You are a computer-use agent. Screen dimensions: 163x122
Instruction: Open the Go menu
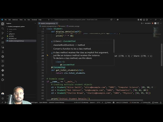point(25,20)
